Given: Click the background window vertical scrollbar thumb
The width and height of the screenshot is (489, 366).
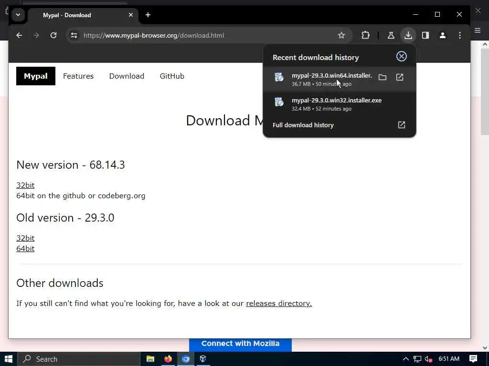Looking at the screenshot, I should tap(485, 92).
